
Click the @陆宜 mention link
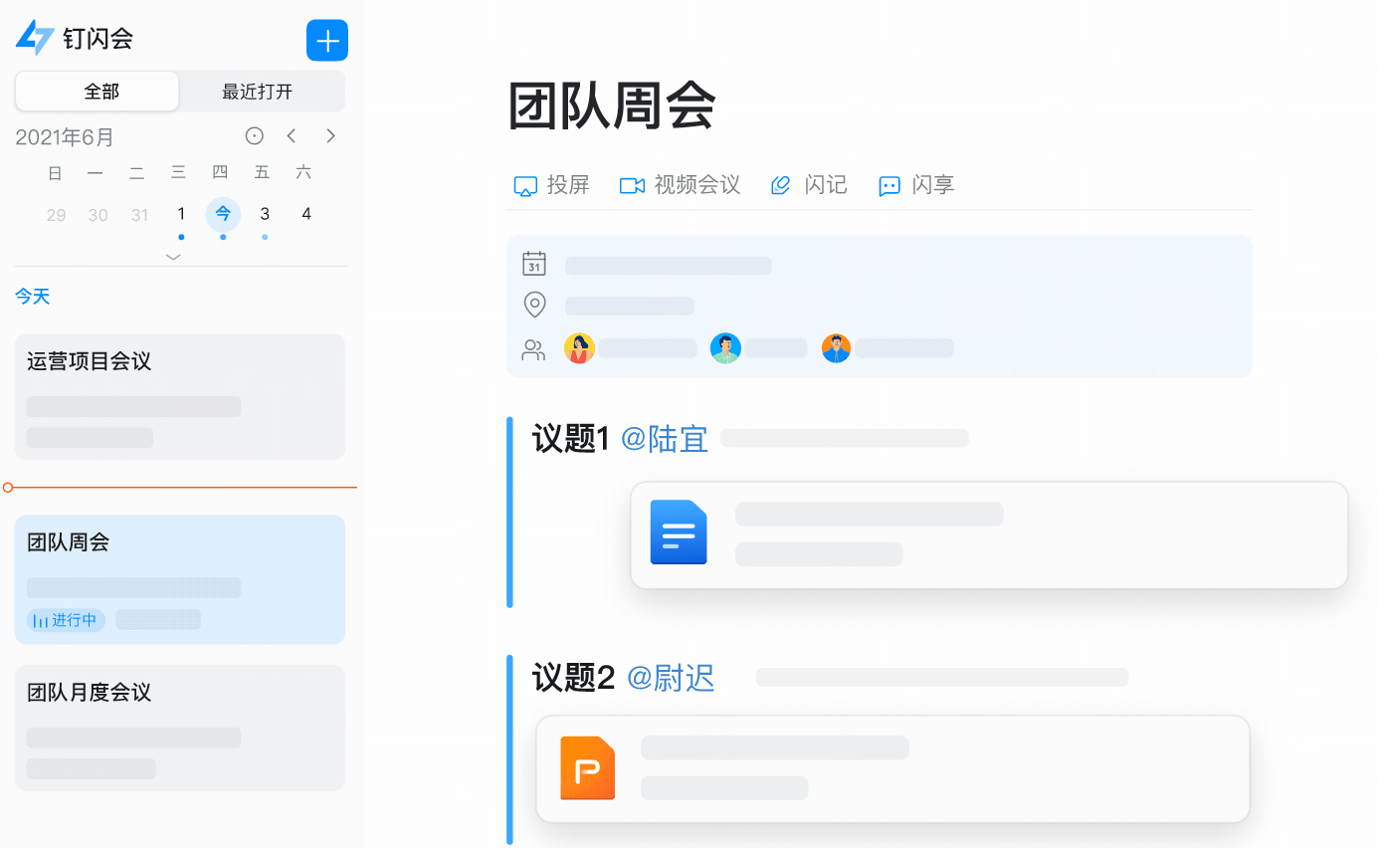click(664, 439)
